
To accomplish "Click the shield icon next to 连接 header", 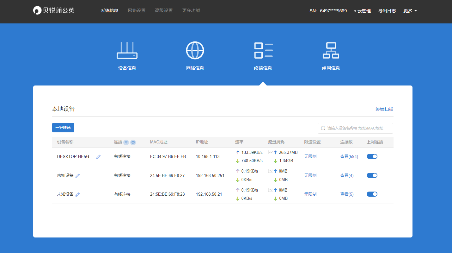I will (x=133, y=142).
